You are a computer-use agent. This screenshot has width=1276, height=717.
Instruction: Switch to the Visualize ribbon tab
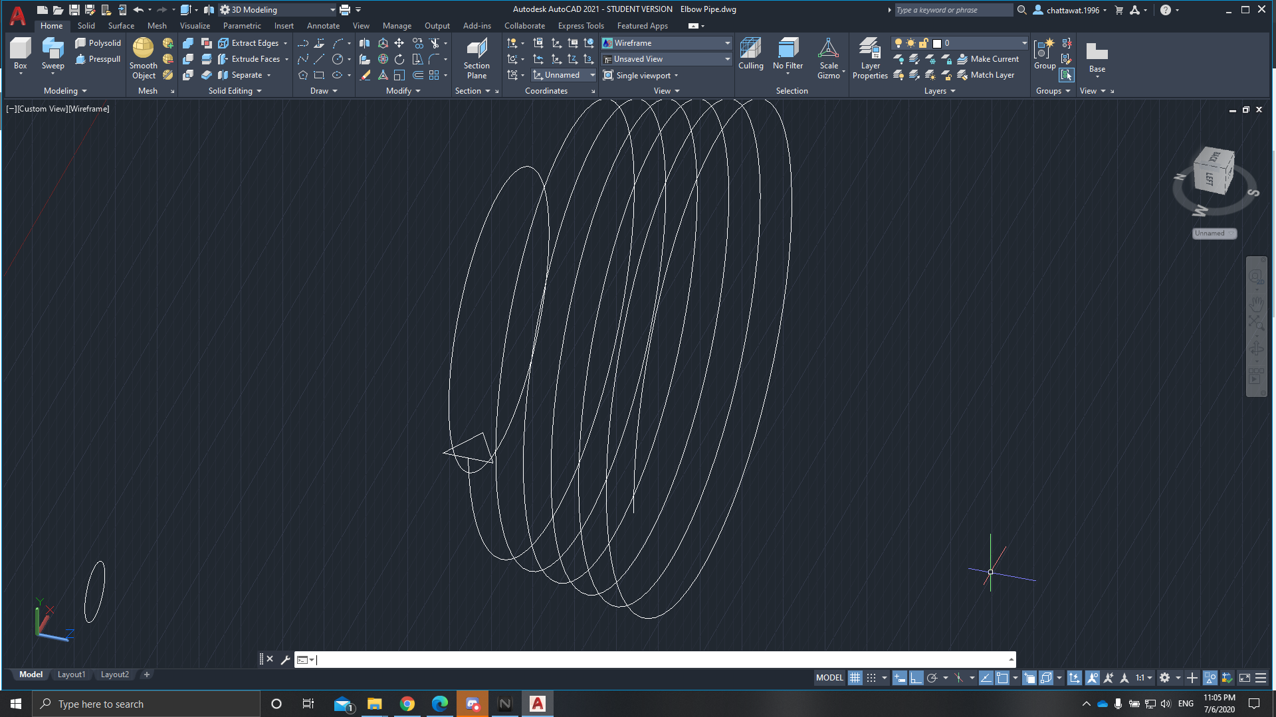point(195,25)
